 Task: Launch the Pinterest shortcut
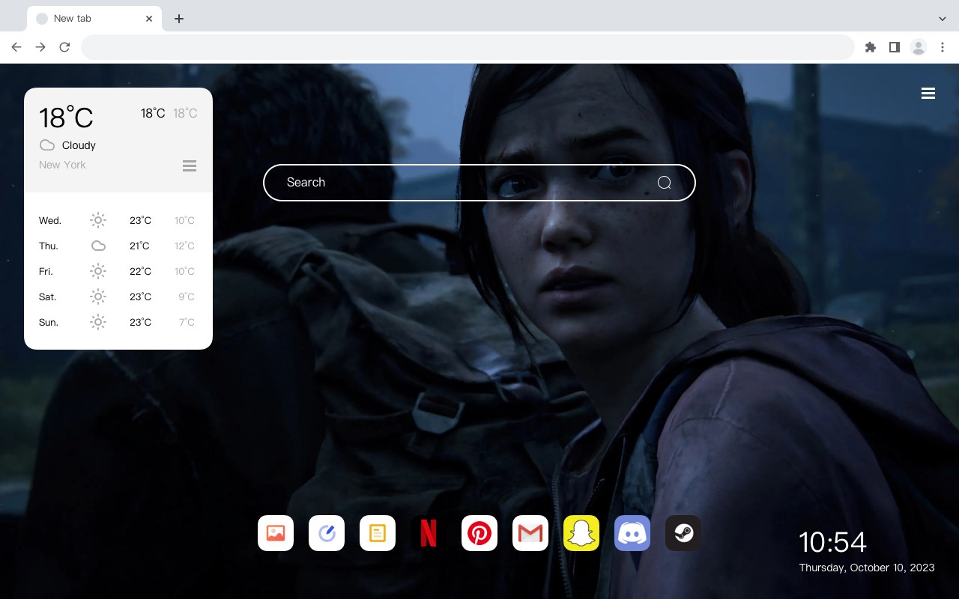[x=479, y=533]
